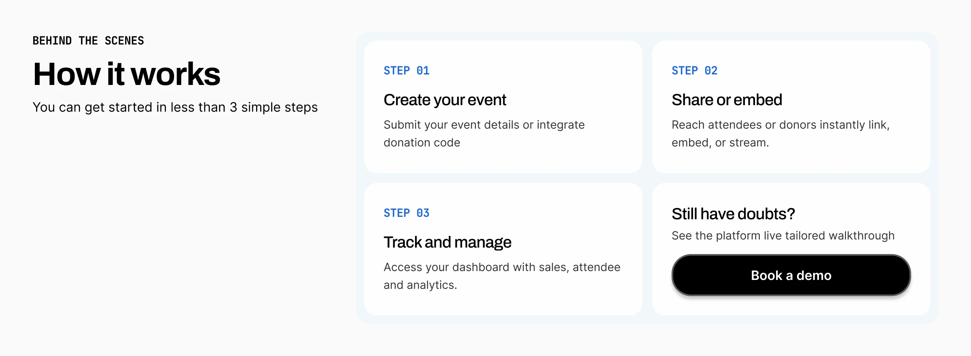Click the word works in main heading
The image size is (971, 356).
[176, 74]
